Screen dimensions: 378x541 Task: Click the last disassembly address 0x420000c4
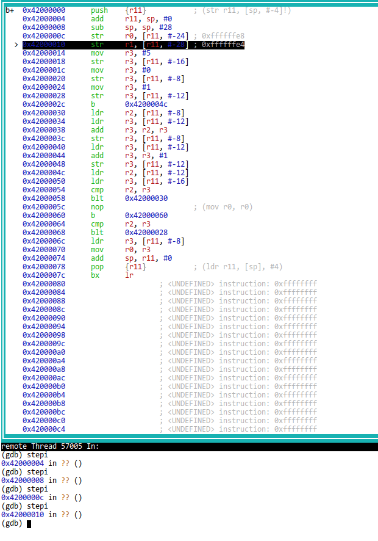pyautogui.click(x=44, y=429)
